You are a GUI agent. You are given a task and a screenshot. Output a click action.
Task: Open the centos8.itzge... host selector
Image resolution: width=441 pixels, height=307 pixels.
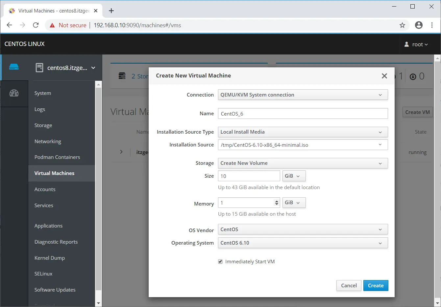coord(65,68)
